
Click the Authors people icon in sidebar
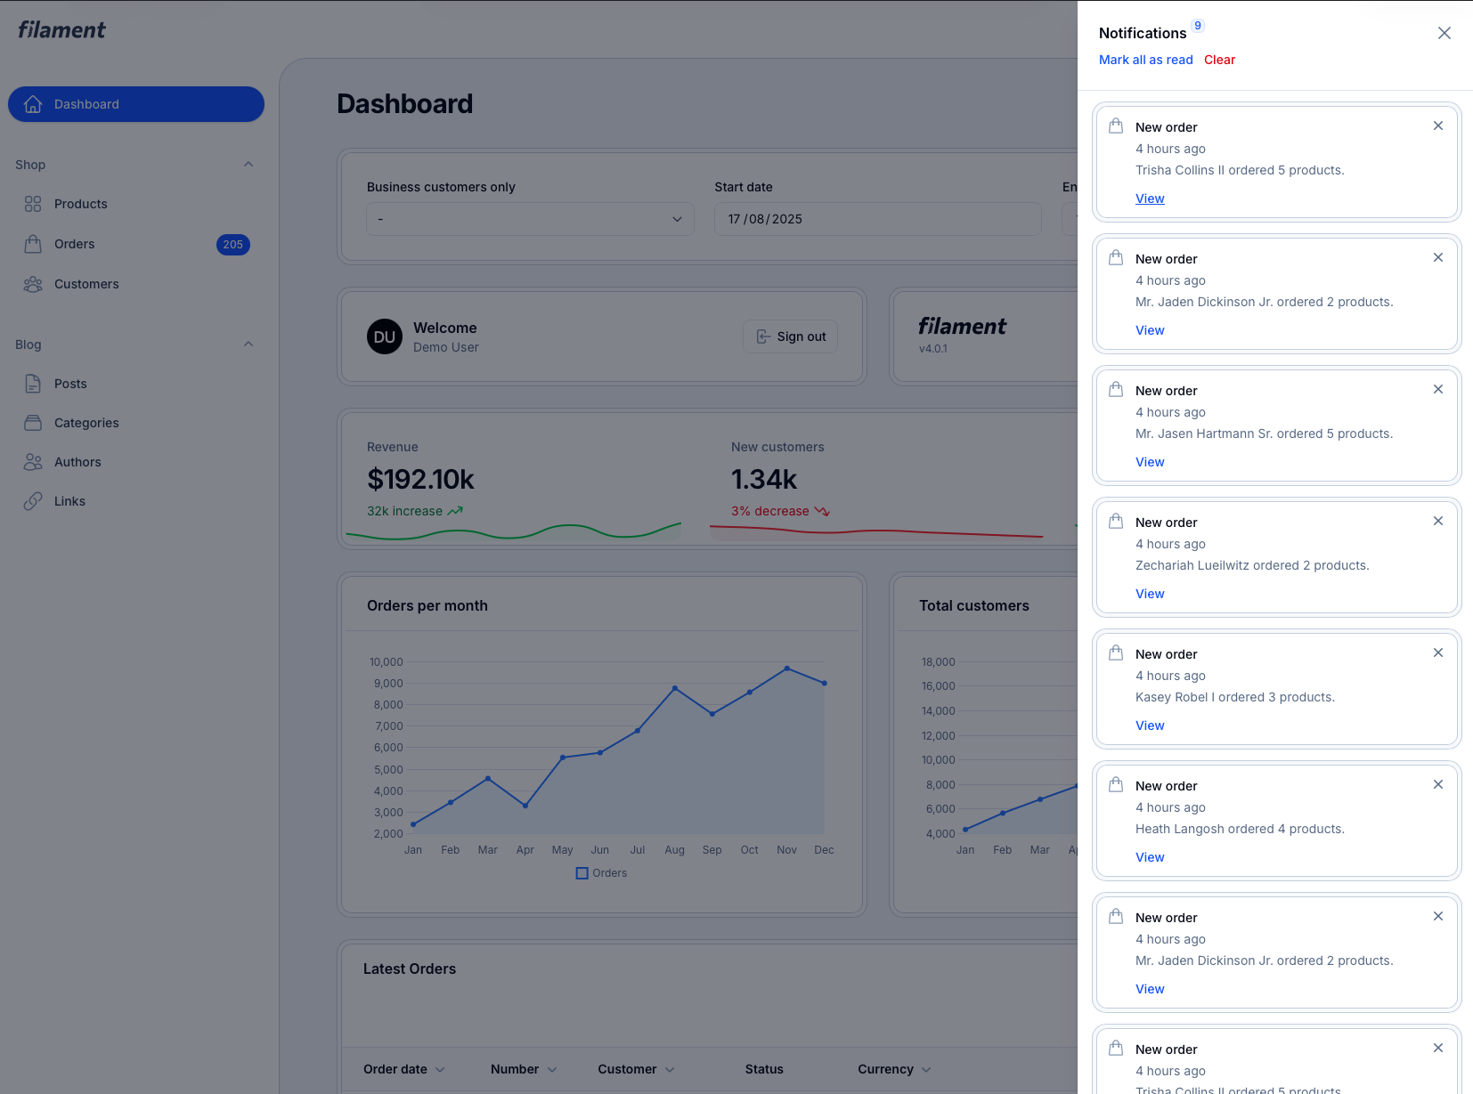pyautogui.click(x=33, y=462)
